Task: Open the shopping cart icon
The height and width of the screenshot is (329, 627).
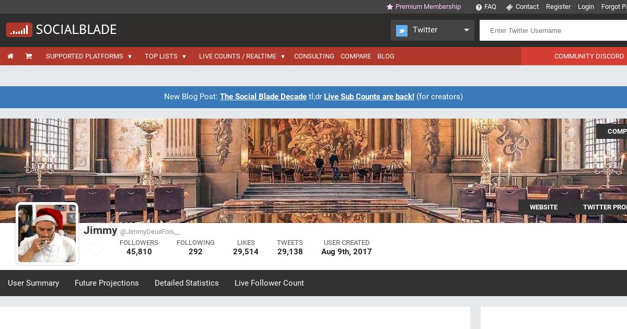Action: 29,56
